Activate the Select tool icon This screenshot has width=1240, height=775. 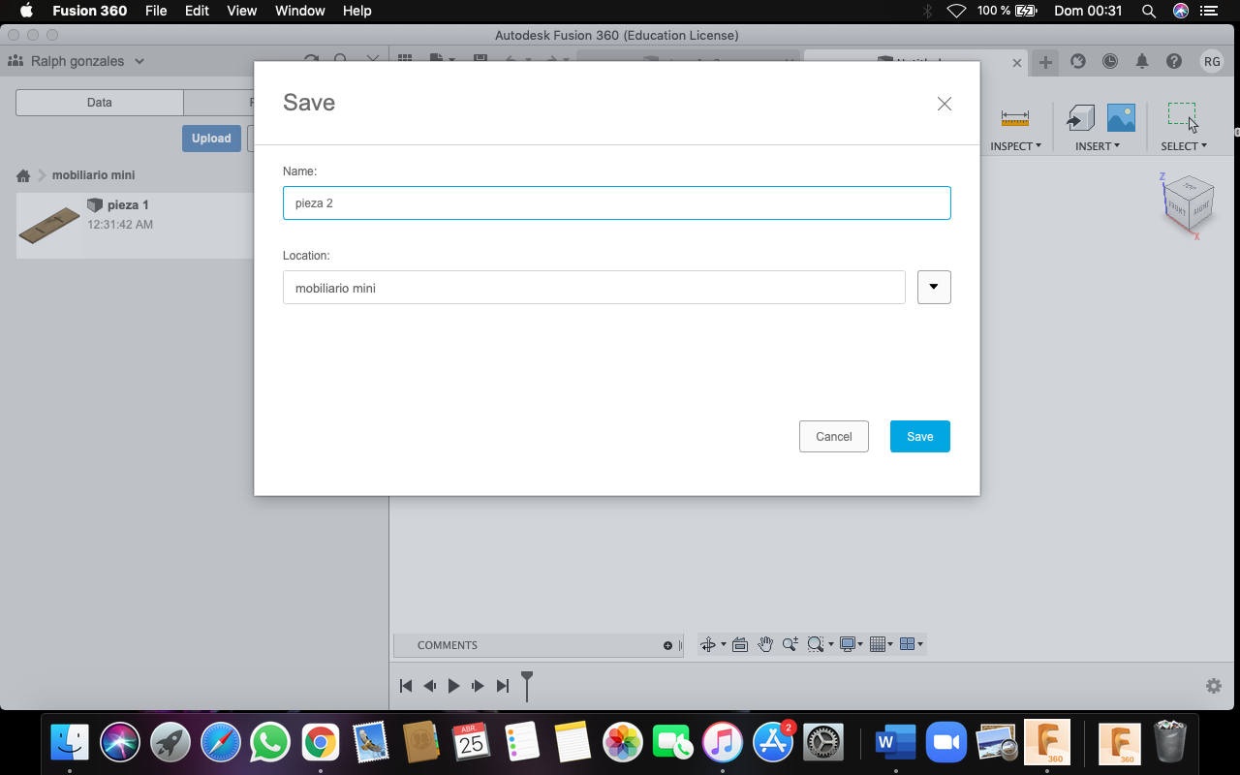[x=1183, y=117]
